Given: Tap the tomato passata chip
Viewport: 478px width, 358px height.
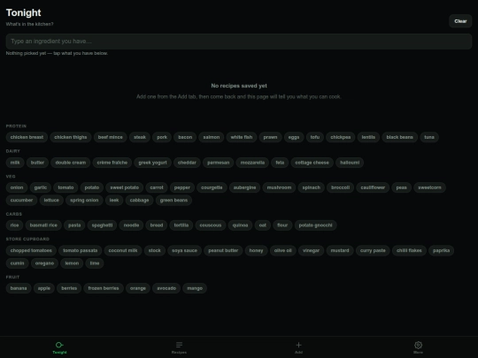Looking at the screenshot, I should [x=81, y=250].
